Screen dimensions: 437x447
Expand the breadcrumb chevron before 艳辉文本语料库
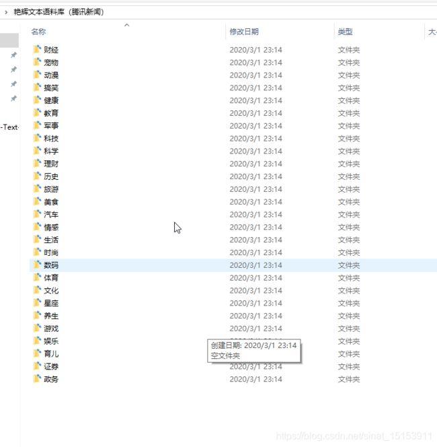pyautogui.click(x=6, y=12)
